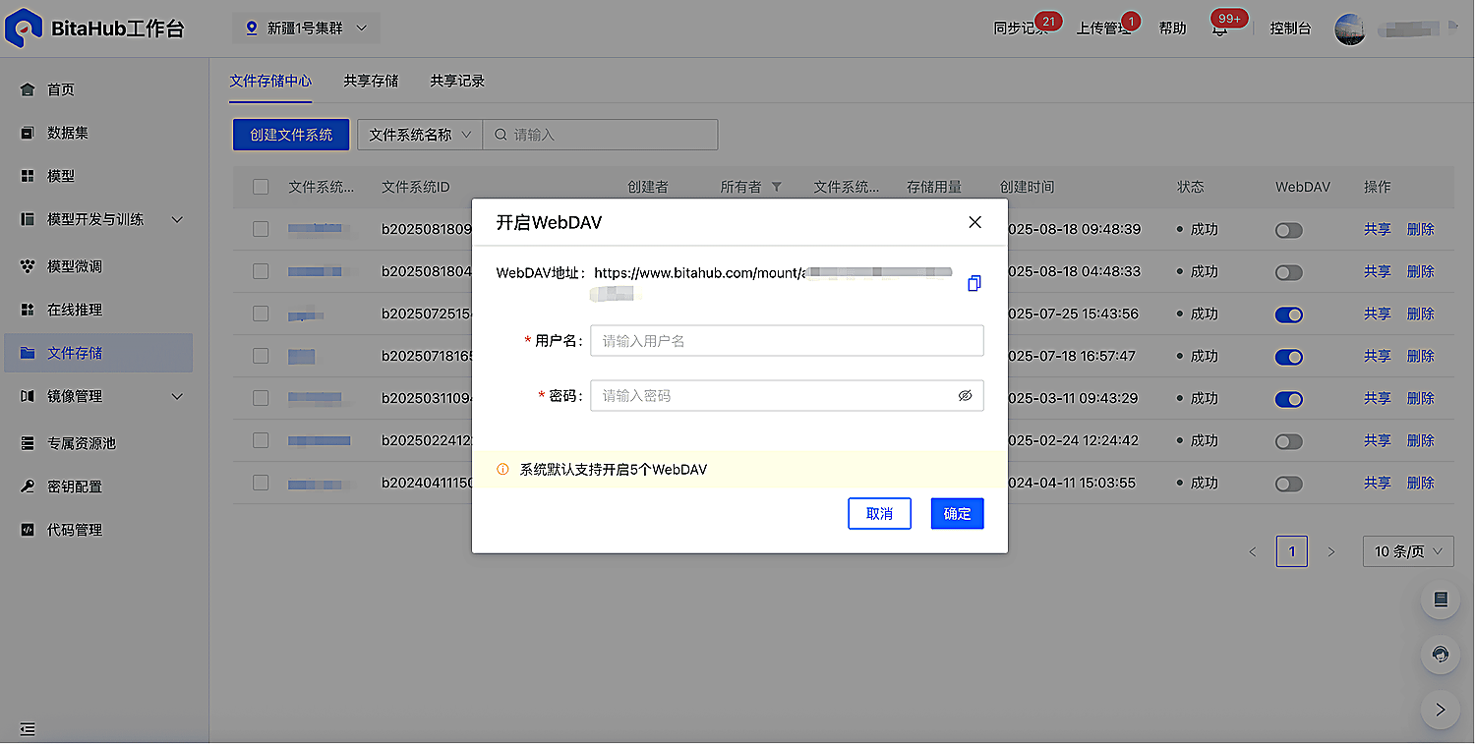Turn off WebDAV for the 2025-07-18 16:57:47 row
Screen dimensions: 1475x744
1289,357
